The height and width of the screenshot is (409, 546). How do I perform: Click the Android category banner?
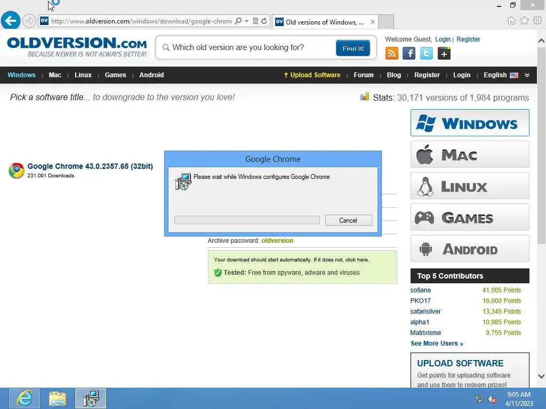click(x=470, y=248)
